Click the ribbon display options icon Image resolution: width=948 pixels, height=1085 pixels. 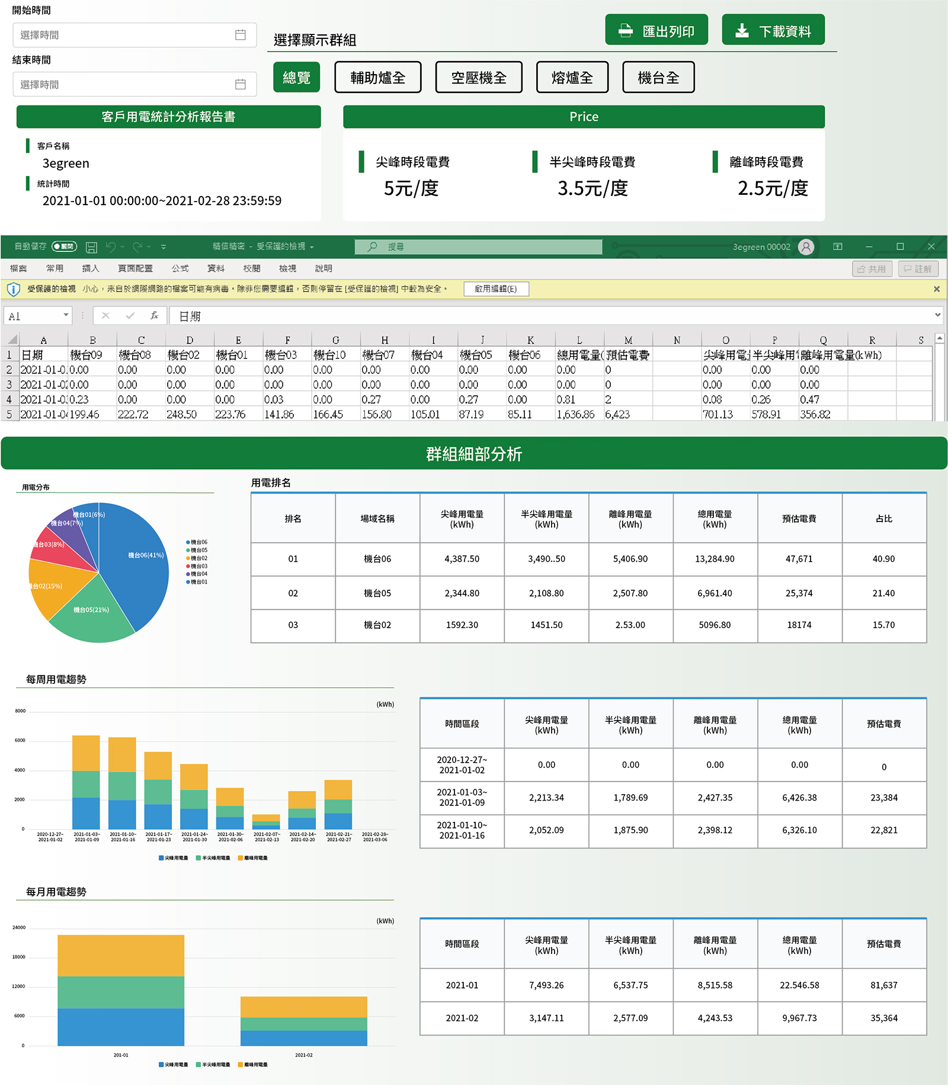(x=838, y=247)
